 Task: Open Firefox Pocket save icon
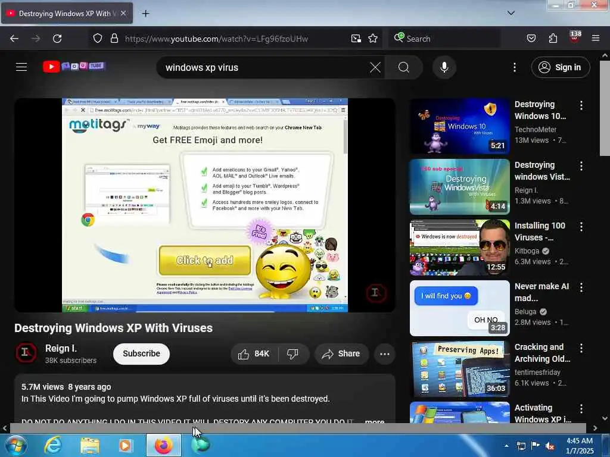click(531, 39)
